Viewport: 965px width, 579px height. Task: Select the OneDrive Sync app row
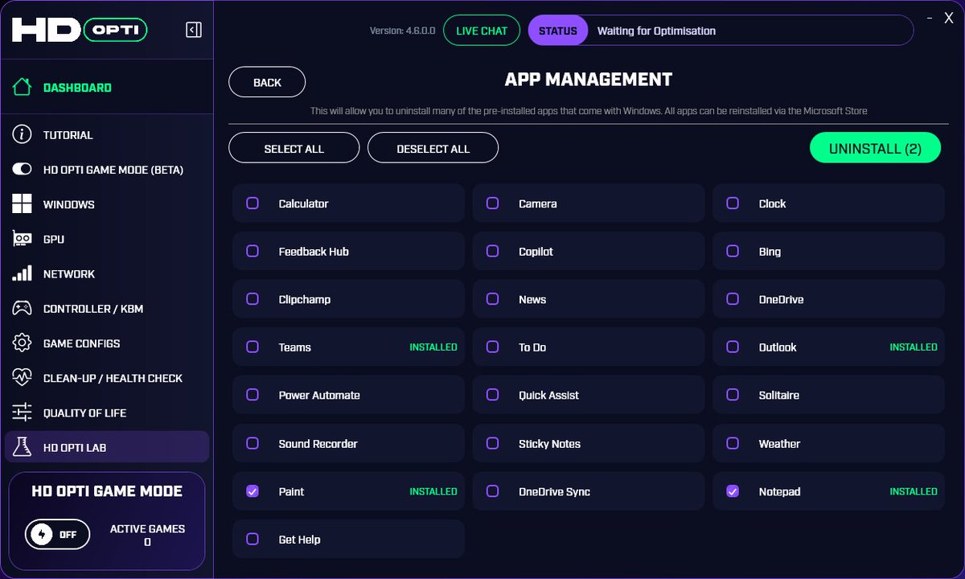point(589,491)
